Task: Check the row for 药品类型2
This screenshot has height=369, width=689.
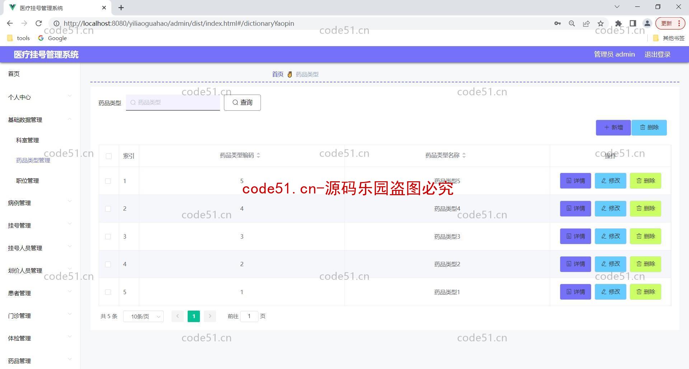Action: (108, 264)
